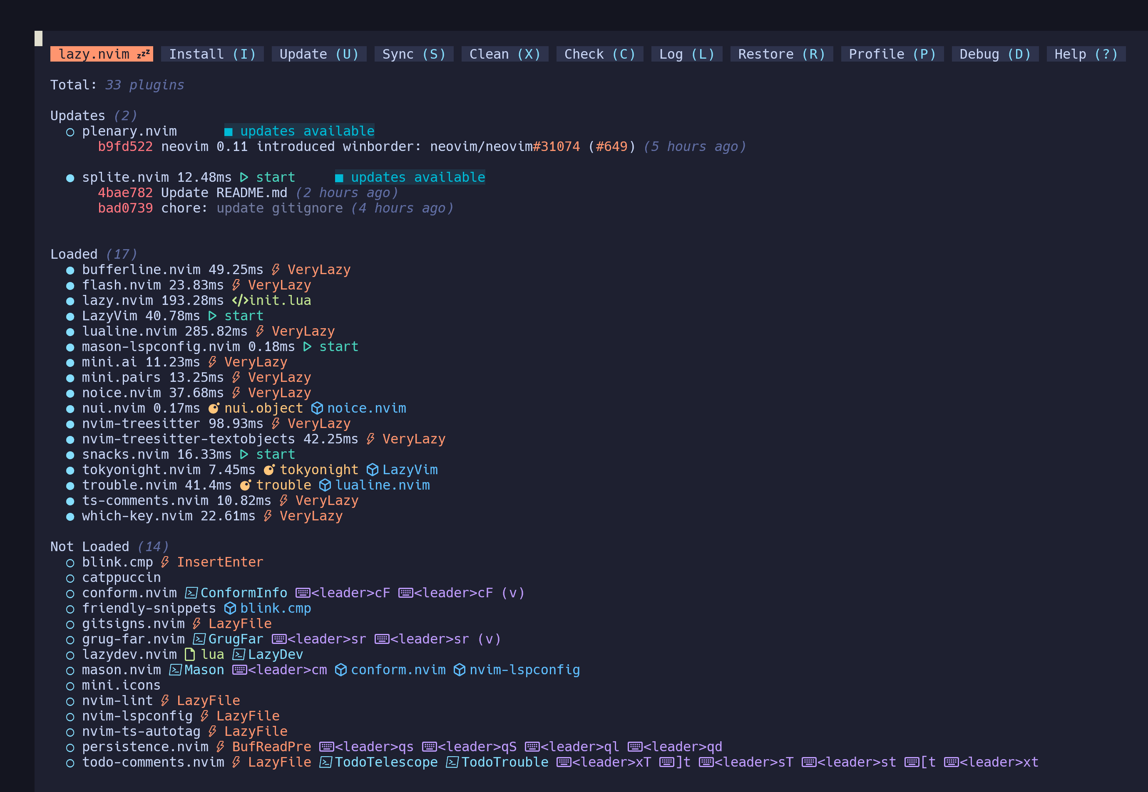Open commit bad0739
1148x792 pixels.
point(126,208)
